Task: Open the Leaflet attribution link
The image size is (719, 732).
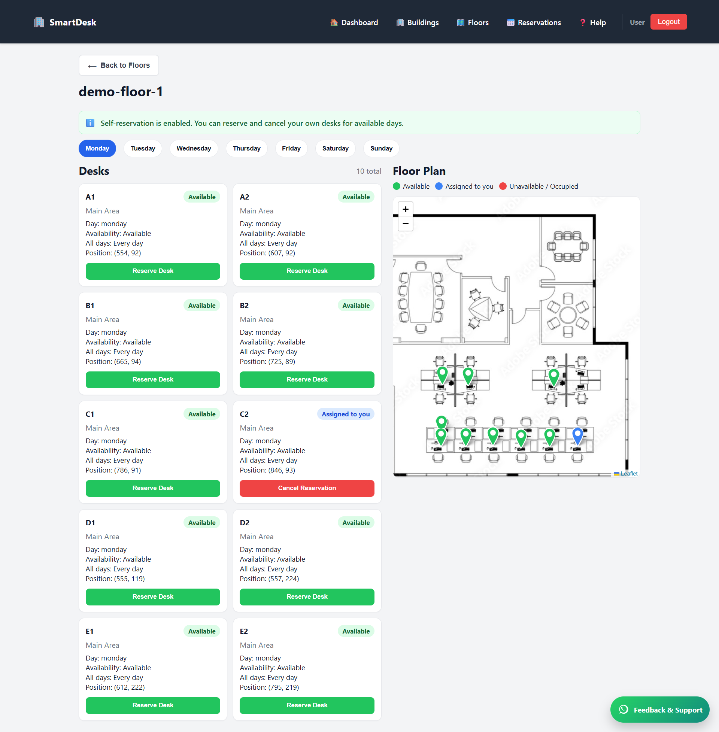Action: click(628, 473)
